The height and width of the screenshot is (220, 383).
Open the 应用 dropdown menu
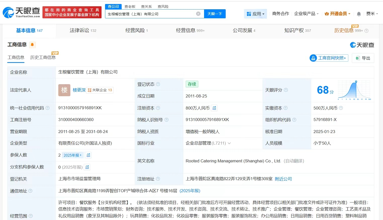click(256, 14)
